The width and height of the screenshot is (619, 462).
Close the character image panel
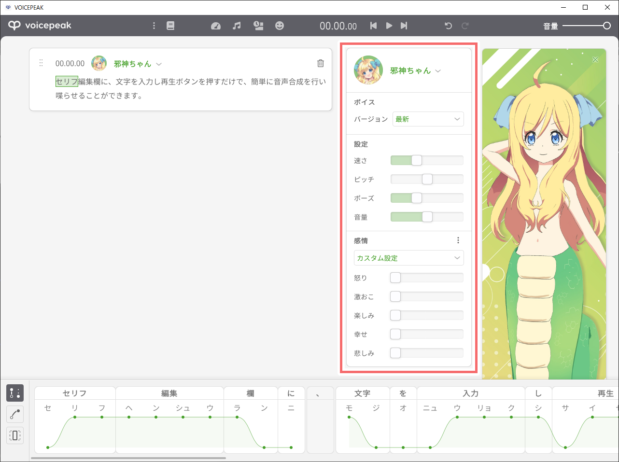coord(595,59)
